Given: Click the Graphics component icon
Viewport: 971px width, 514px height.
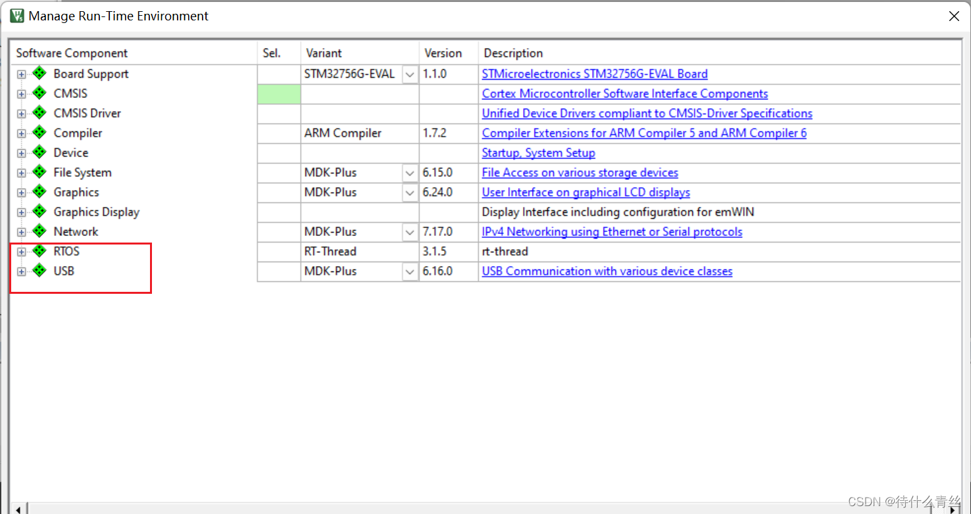Looking at the screenshot, I should point(39,192).
